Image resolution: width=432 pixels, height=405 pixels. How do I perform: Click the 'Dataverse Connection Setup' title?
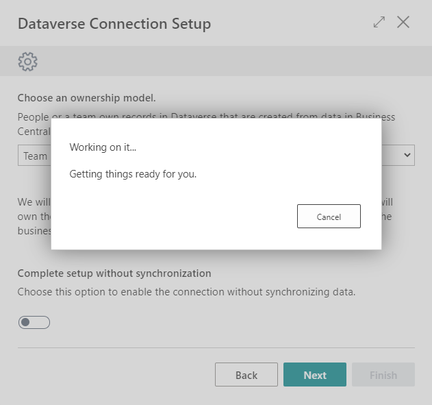(114, 24)
